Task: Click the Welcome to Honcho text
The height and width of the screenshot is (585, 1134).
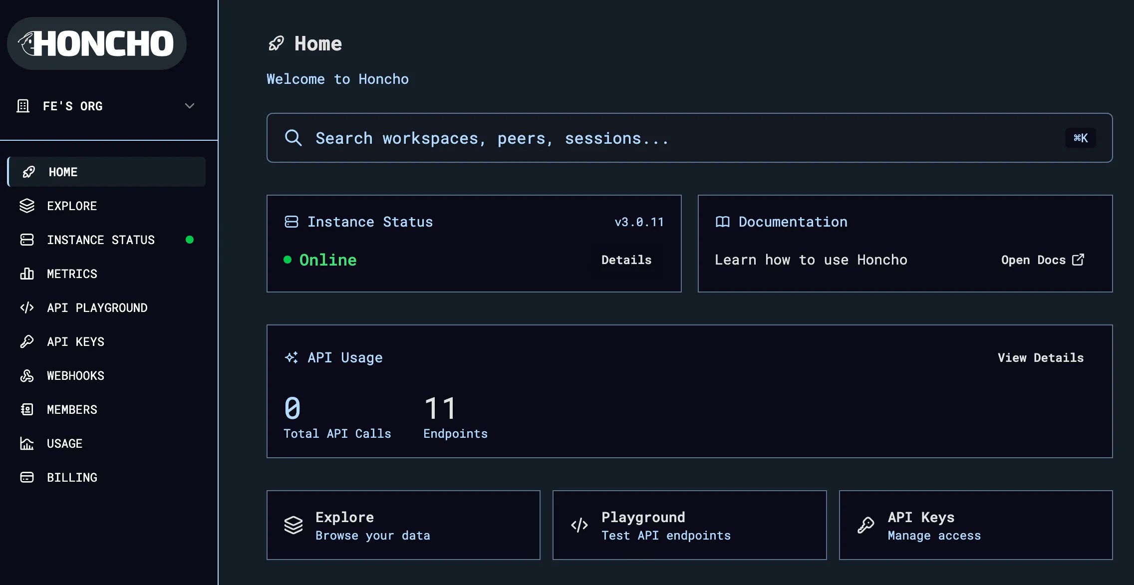Action: tap(337, 79)
